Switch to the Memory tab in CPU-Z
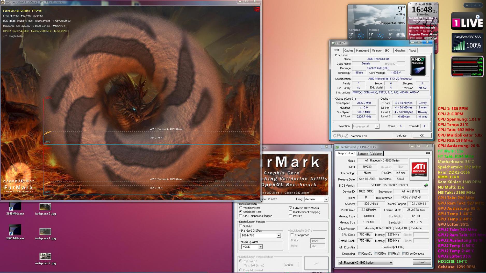The height and width of the screenshot is (273, 486). [x=376, y=50]
